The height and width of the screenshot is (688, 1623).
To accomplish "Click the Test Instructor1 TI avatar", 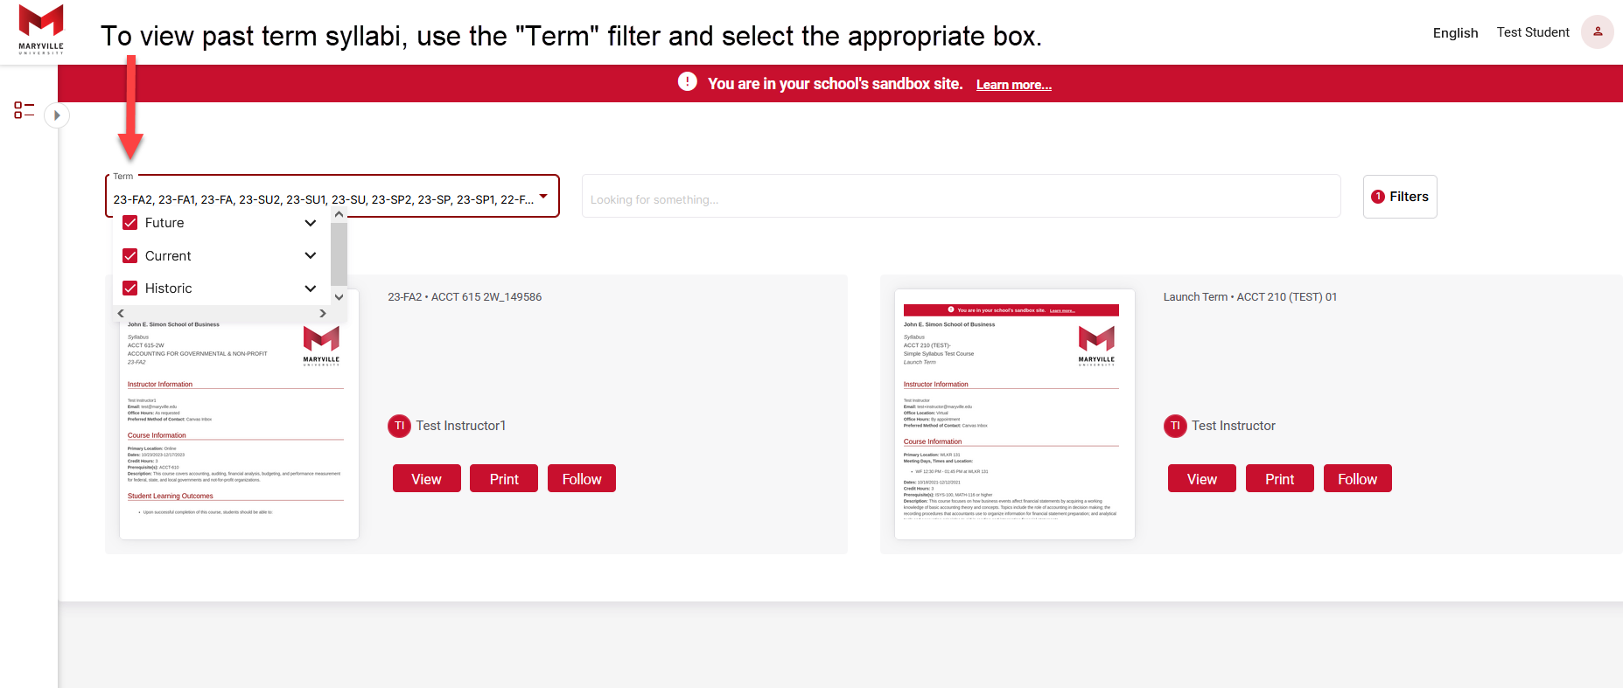I will [399, 426].
